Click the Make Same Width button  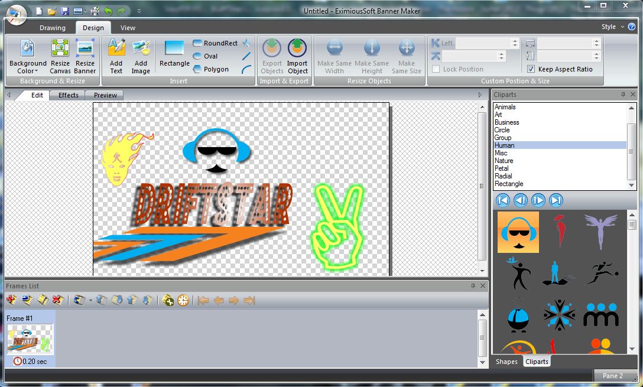[x=335, y=56]
